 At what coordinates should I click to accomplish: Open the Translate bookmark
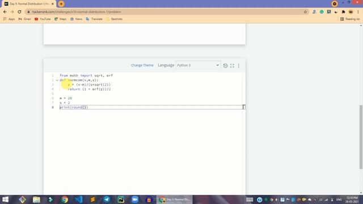click(x=94, y=19)
